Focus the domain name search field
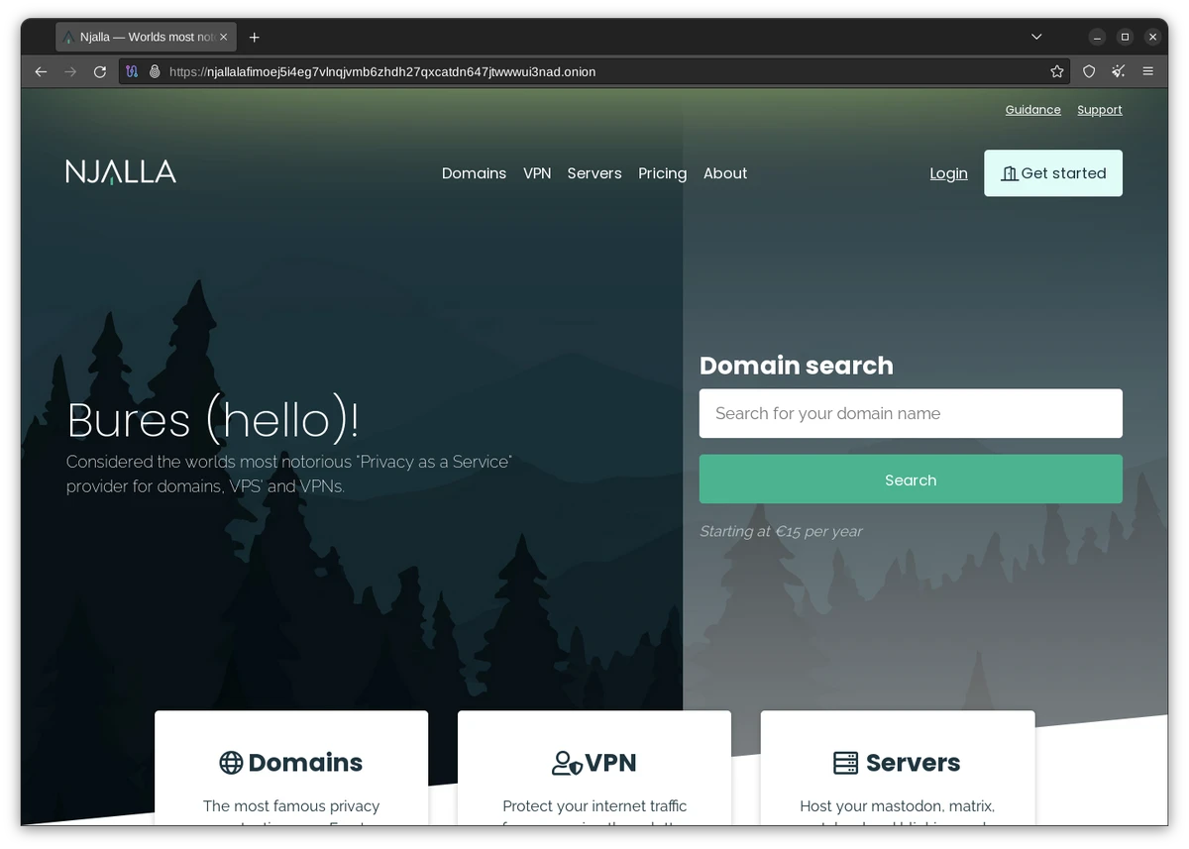1189x849 pixels. point(911,413)
